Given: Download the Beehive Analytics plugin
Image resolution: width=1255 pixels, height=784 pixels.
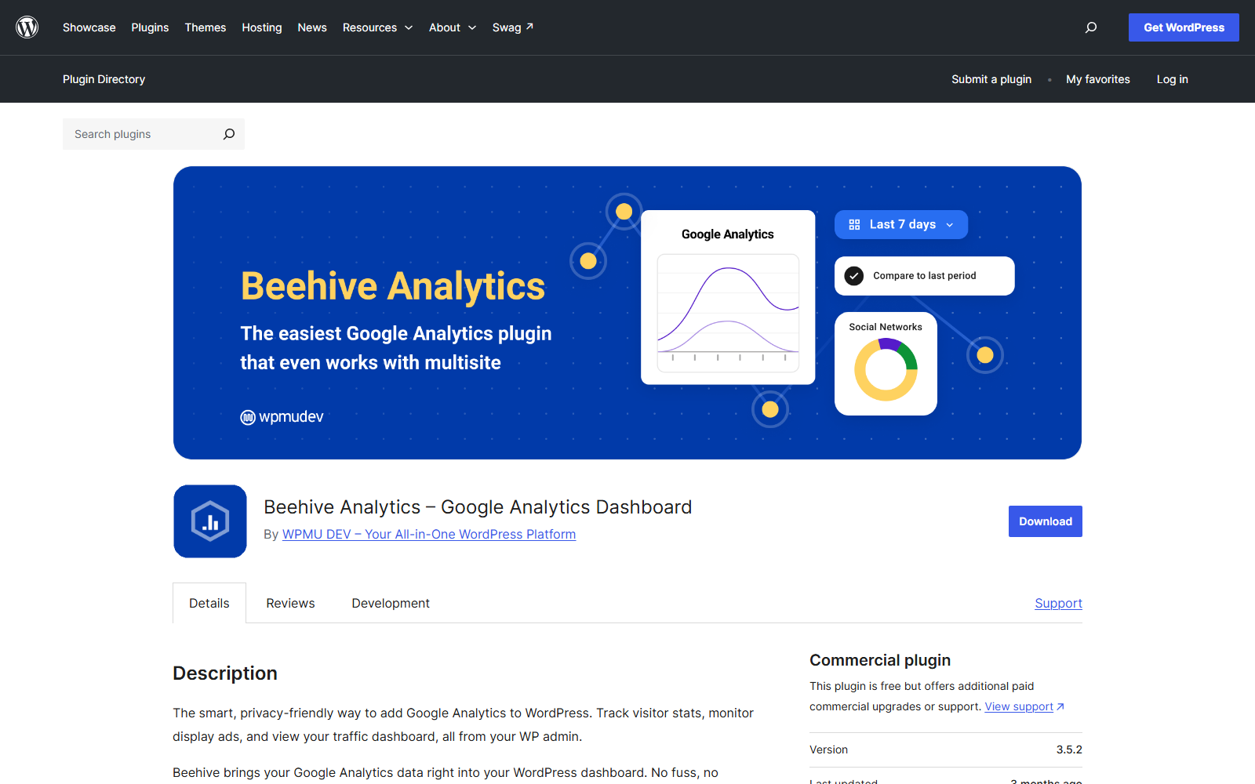Looking at the screenshot, I should click(x=1046, y=521).
